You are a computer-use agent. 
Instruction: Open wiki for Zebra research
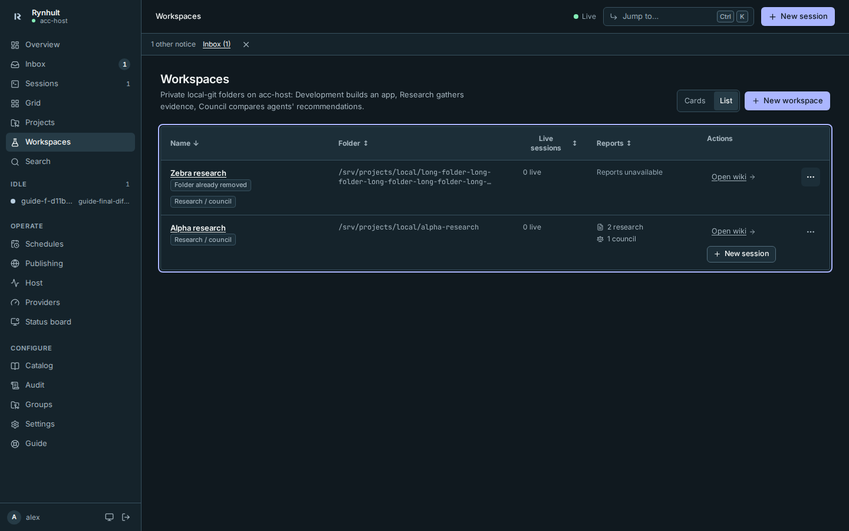click(733, 177)
